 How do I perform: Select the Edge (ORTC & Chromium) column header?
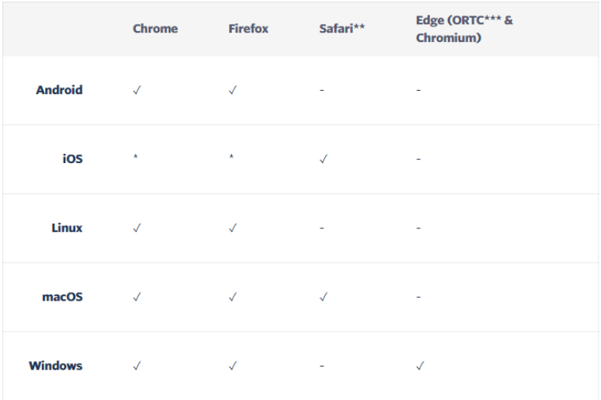click(464, 29)
